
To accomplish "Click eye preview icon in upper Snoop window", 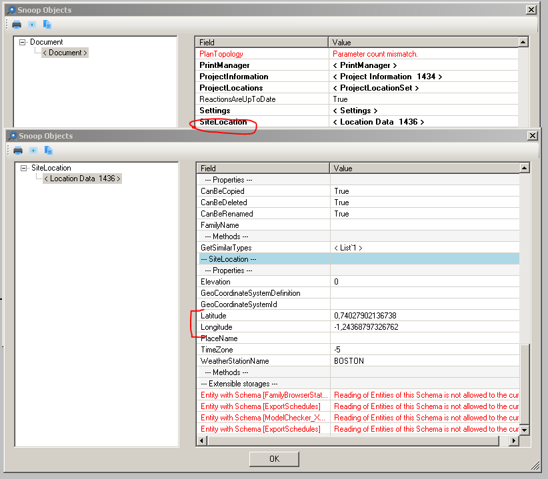I will coord(32,25).
